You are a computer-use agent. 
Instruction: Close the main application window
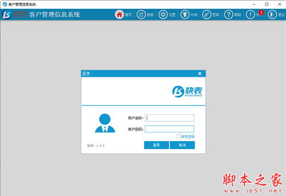pos(280,4)
